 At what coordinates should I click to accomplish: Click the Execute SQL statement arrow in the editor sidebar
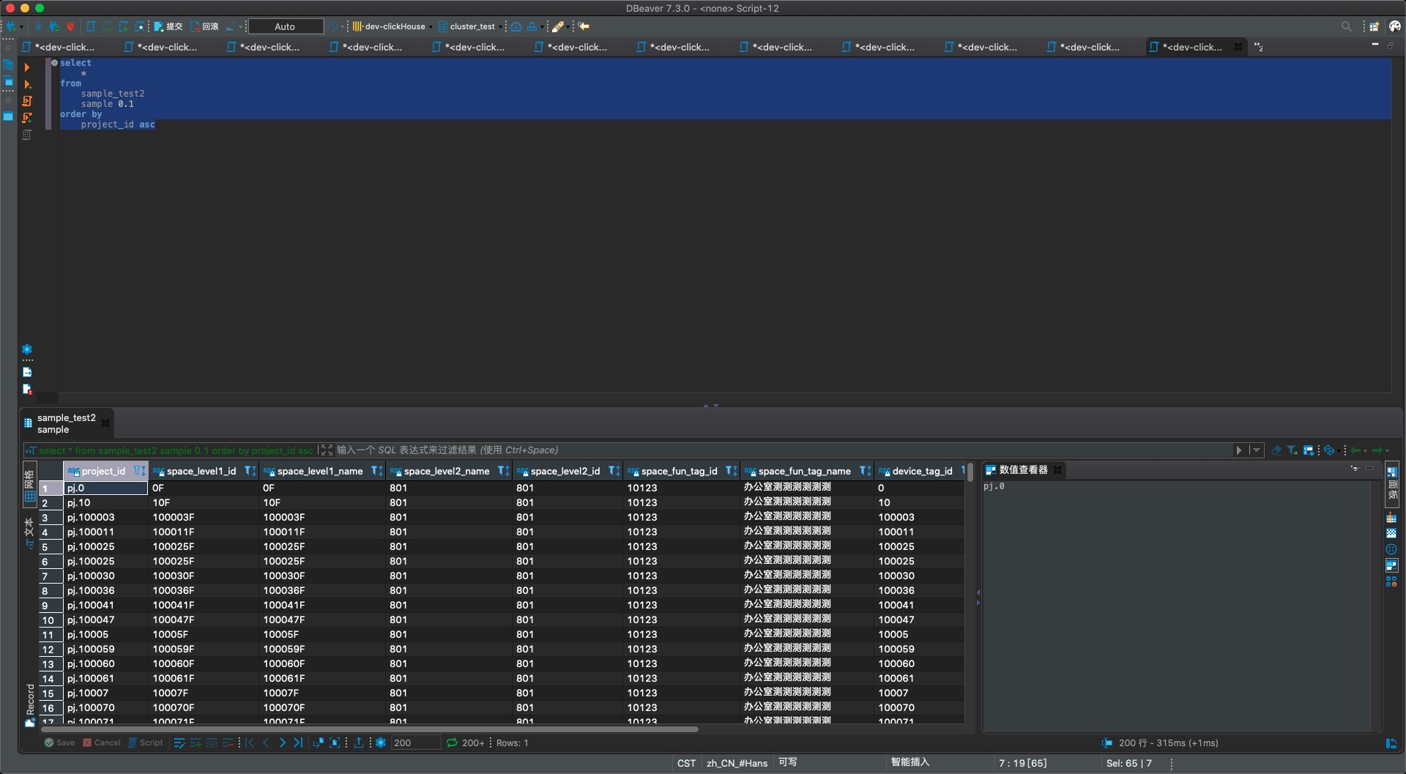click(27, 67)
